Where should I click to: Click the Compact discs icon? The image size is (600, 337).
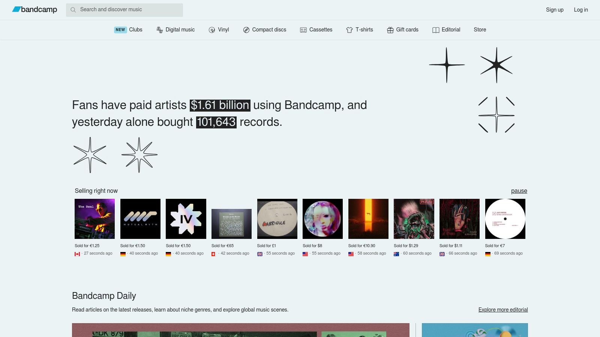point(246,30)
